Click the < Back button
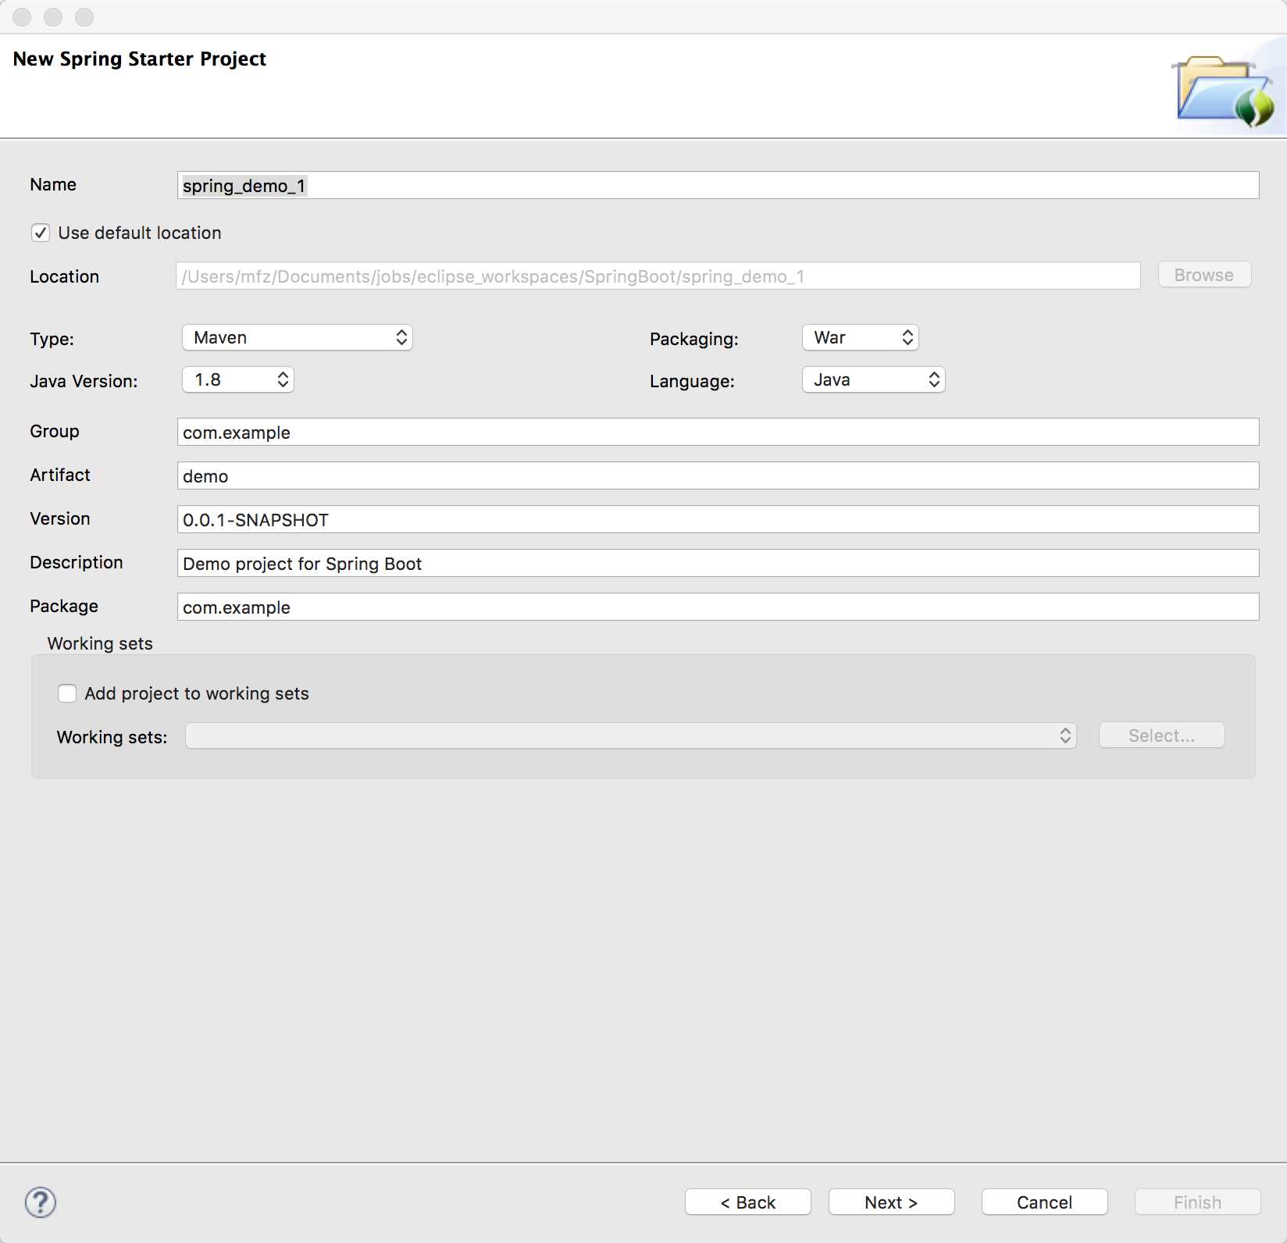This screenshot has width=1287, height=1243. (x=747, y=1202)
